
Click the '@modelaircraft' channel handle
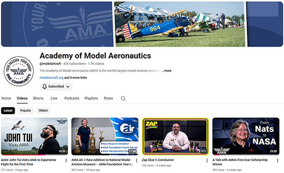point(50,64)
